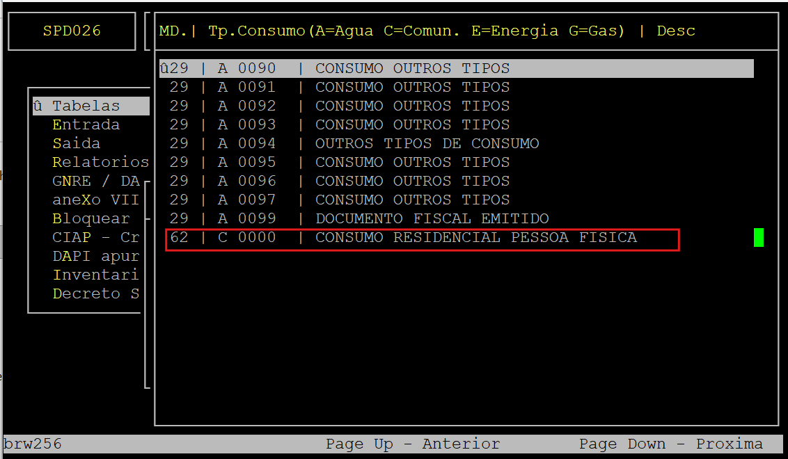Screen dimensions: 788x459
Task: Click Page Down - Proxima in status bar
Action: (670, 444)
